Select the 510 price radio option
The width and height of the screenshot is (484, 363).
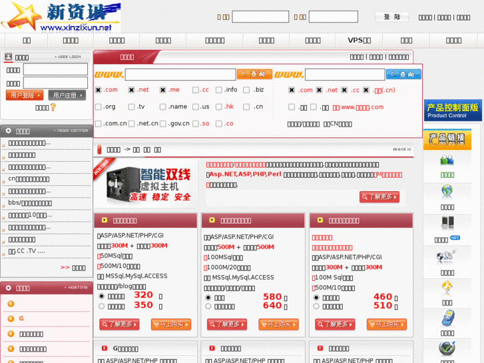pyautogui.click(x=316, y=306)
